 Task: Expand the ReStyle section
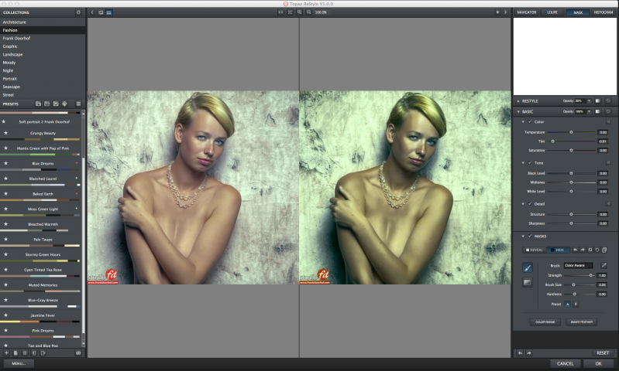coord(518,101)
